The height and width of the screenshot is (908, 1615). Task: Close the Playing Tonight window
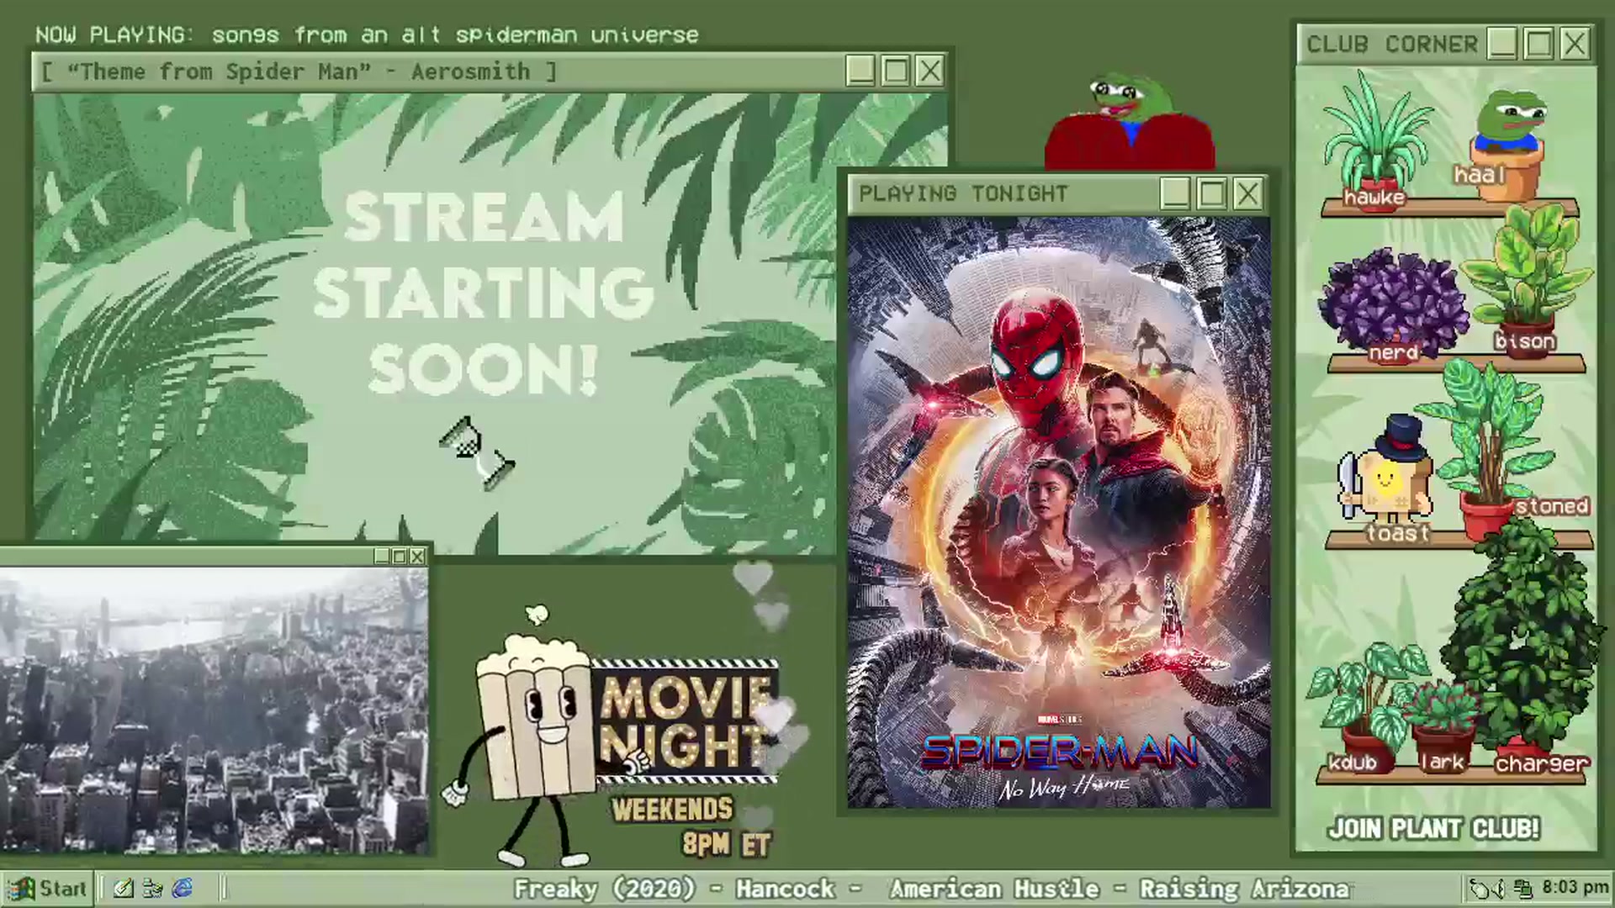(x=1247, y=194)
